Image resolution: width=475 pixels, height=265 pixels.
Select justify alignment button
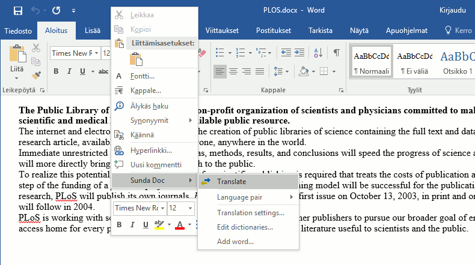click(260, 71)
